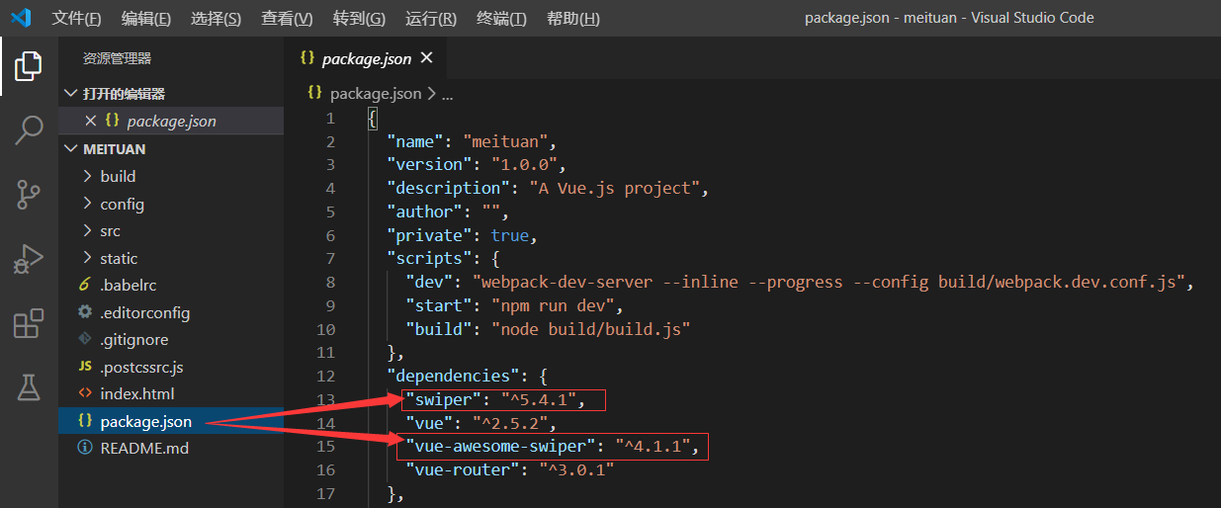Click the "^4.1.1" version value
This screenshot has width=1221, height=508.
point(654,447)
